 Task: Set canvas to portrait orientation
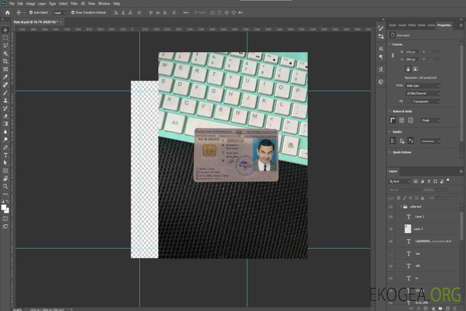coord(408,69)
